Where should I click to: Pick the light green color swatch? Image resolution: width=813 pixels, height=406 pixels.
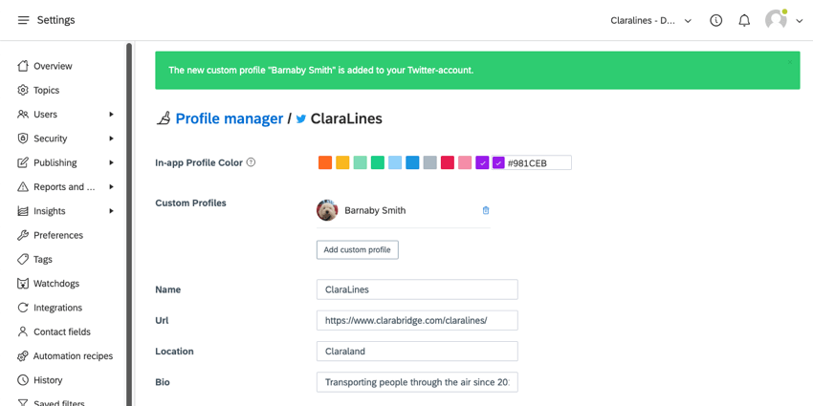point(361,162)
